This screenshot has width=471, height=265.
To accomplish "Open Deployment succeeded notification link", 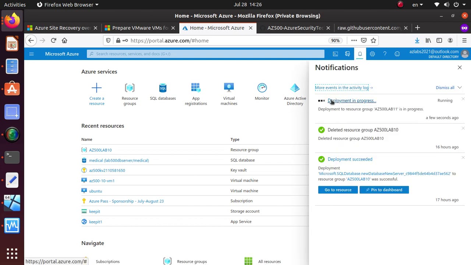I will click(350, 159).
